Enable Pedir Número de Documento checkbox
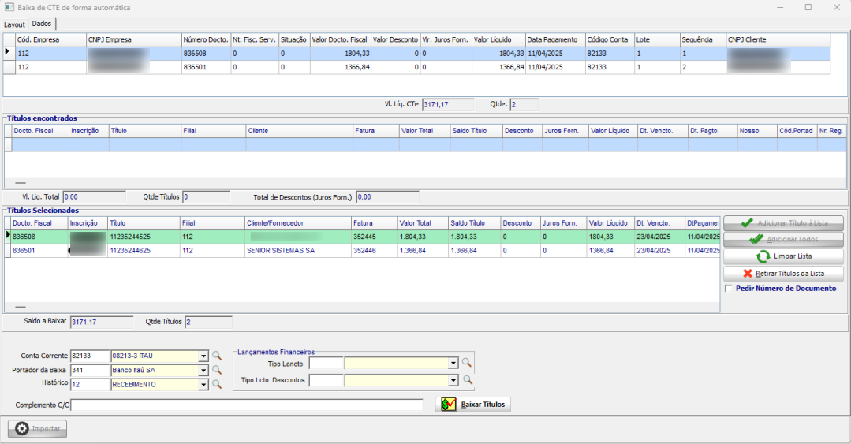Image resolution: width=851 pixels, height=444 pixels. tap(728, 289)
